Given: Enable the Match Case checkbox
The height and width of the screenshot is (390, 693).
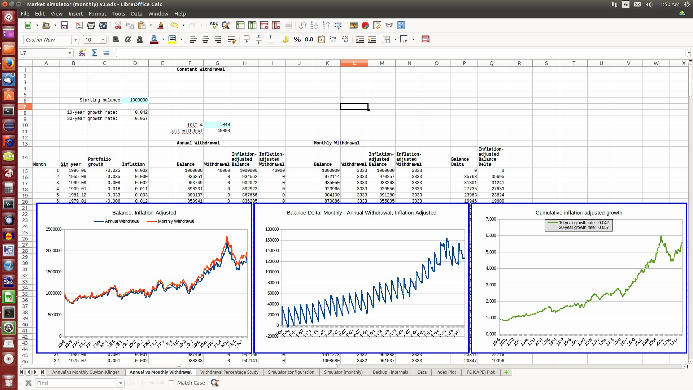Looking at the screenshot, I should (171, 383).
